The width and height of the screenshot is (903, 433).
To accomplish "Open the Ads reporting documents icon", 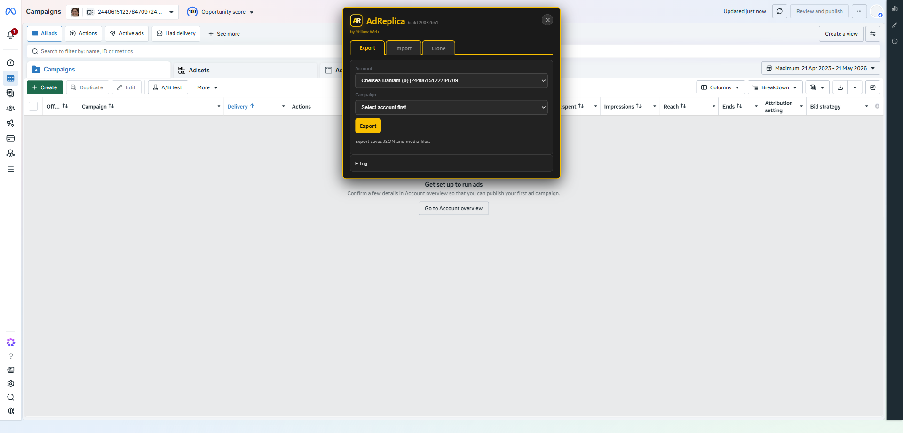I will tap(10, 93).
